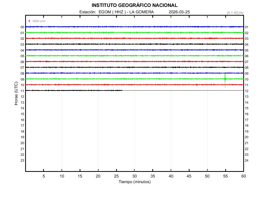Select the [0.1 40] Hz filter label

point(235,13)
